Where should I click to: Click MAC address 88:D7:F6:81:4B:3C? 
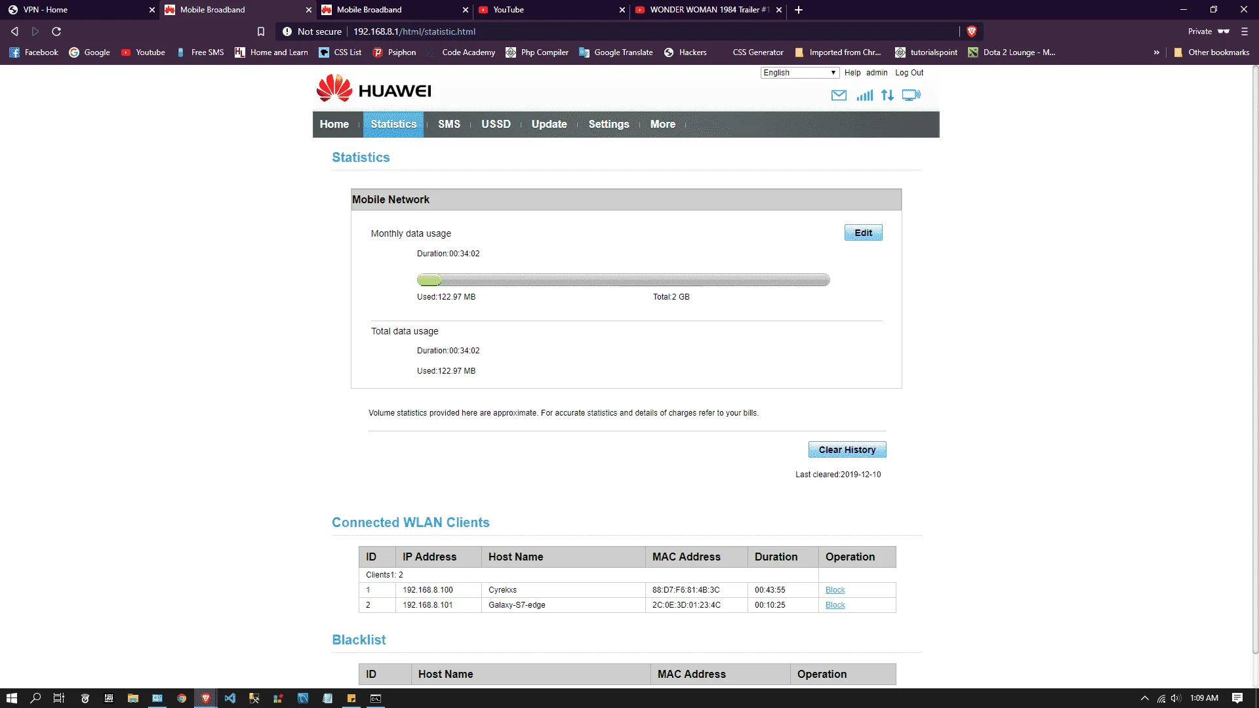pyautogui.click(x=686, y=590)
